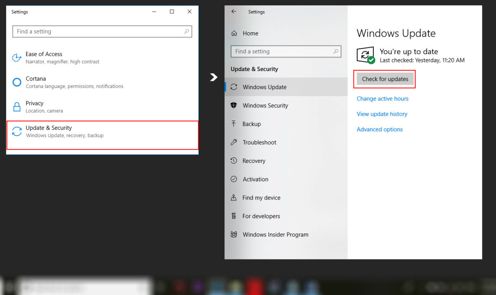Click the Advanced options link

click(379, 129)
